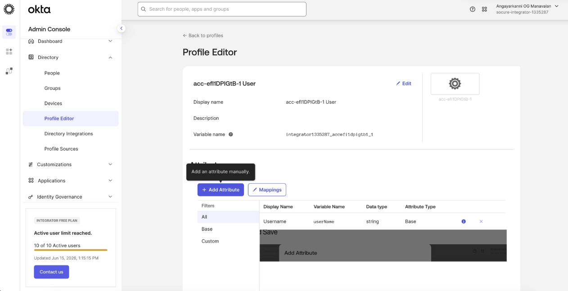Screen dimensions: 568x291
Task: Click the Attribute Type column header
Action: click(420, 207)
